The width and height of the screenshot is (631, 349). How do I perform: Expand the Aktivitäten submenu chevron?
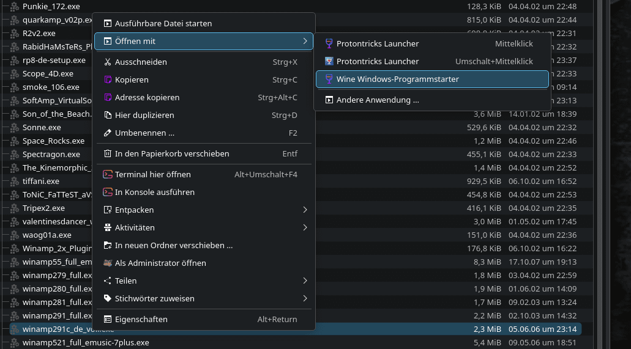point(305,227)
